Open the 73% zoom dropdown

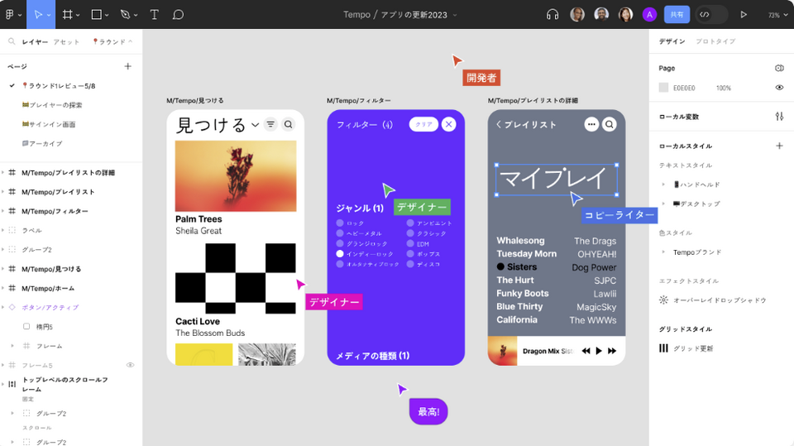coord(774,15)
